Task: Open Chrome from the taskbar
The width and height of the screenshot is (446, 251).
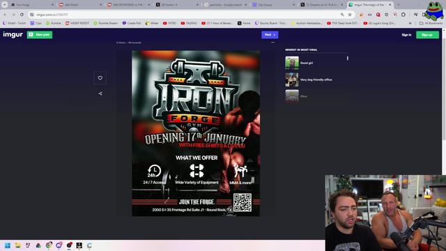Action: tap(49, 245)
